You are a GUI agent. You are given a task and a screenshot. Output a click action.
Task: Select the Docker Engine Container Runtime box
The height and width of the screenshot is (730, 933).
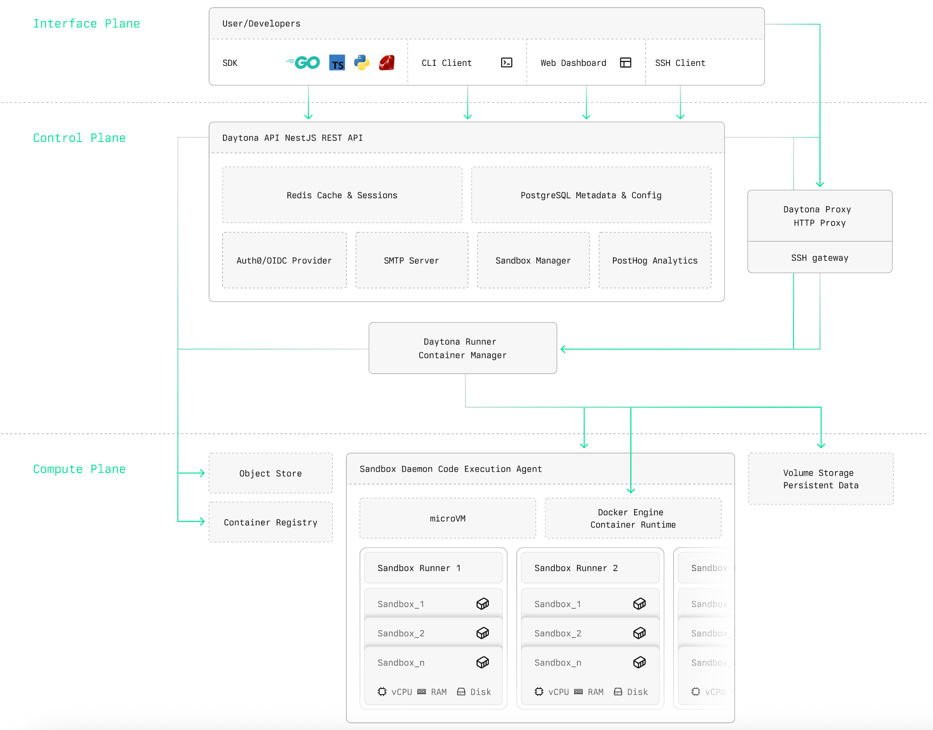(x=633, y=518)
